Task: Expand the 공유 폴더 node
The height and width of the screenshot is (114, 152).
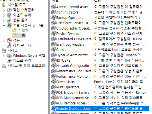Action: [x=4, y=21]
